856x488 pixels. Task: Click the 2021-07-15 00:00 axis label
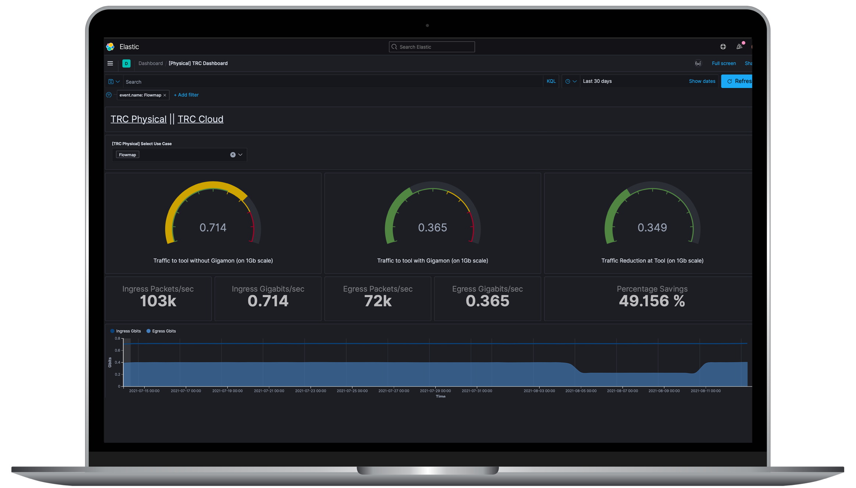coord(144,391)
